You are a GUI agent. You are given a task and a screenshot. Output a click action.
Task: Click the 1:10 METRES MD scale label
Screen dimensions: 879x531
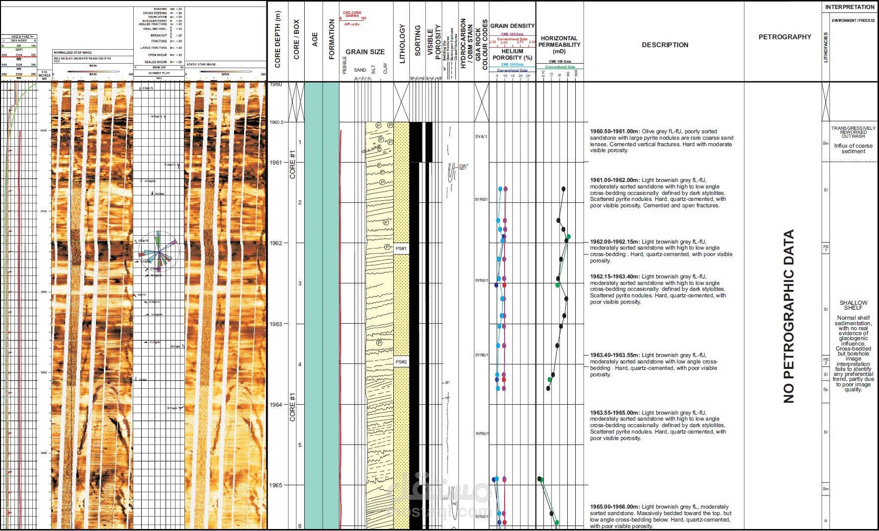[x=44, y=76]
